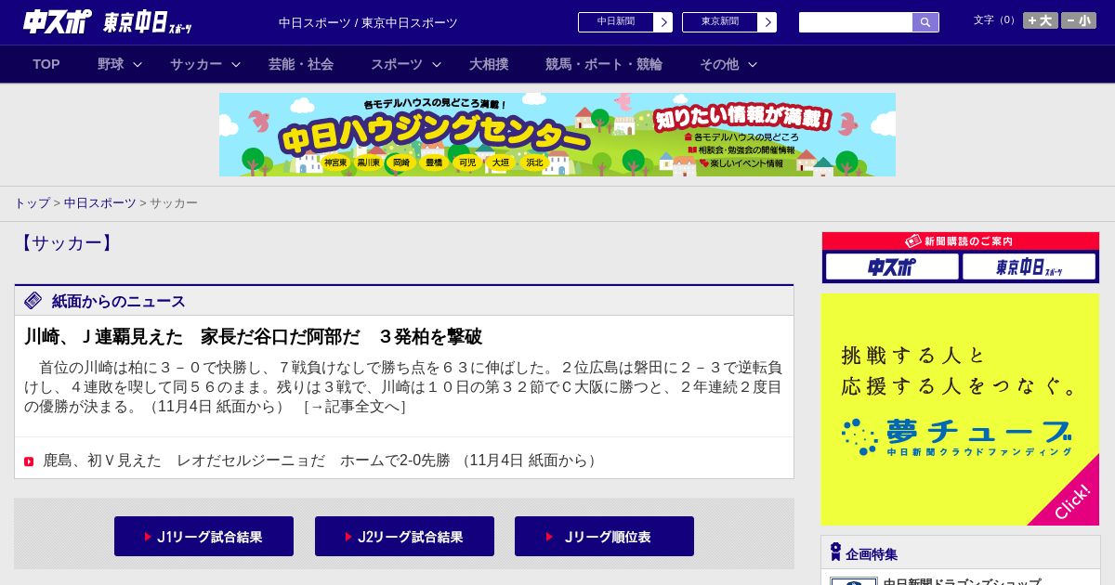1115x585 pixels.
Task: Focus the site search input field
Action: pos(856,22)
